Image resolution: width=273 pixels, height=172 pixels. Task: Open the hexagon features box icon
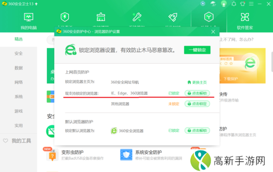(209, 17)
